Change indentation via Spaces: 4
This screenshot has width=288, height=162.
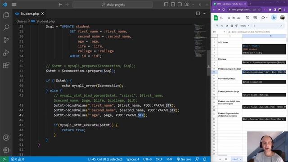tap(133, 159)
